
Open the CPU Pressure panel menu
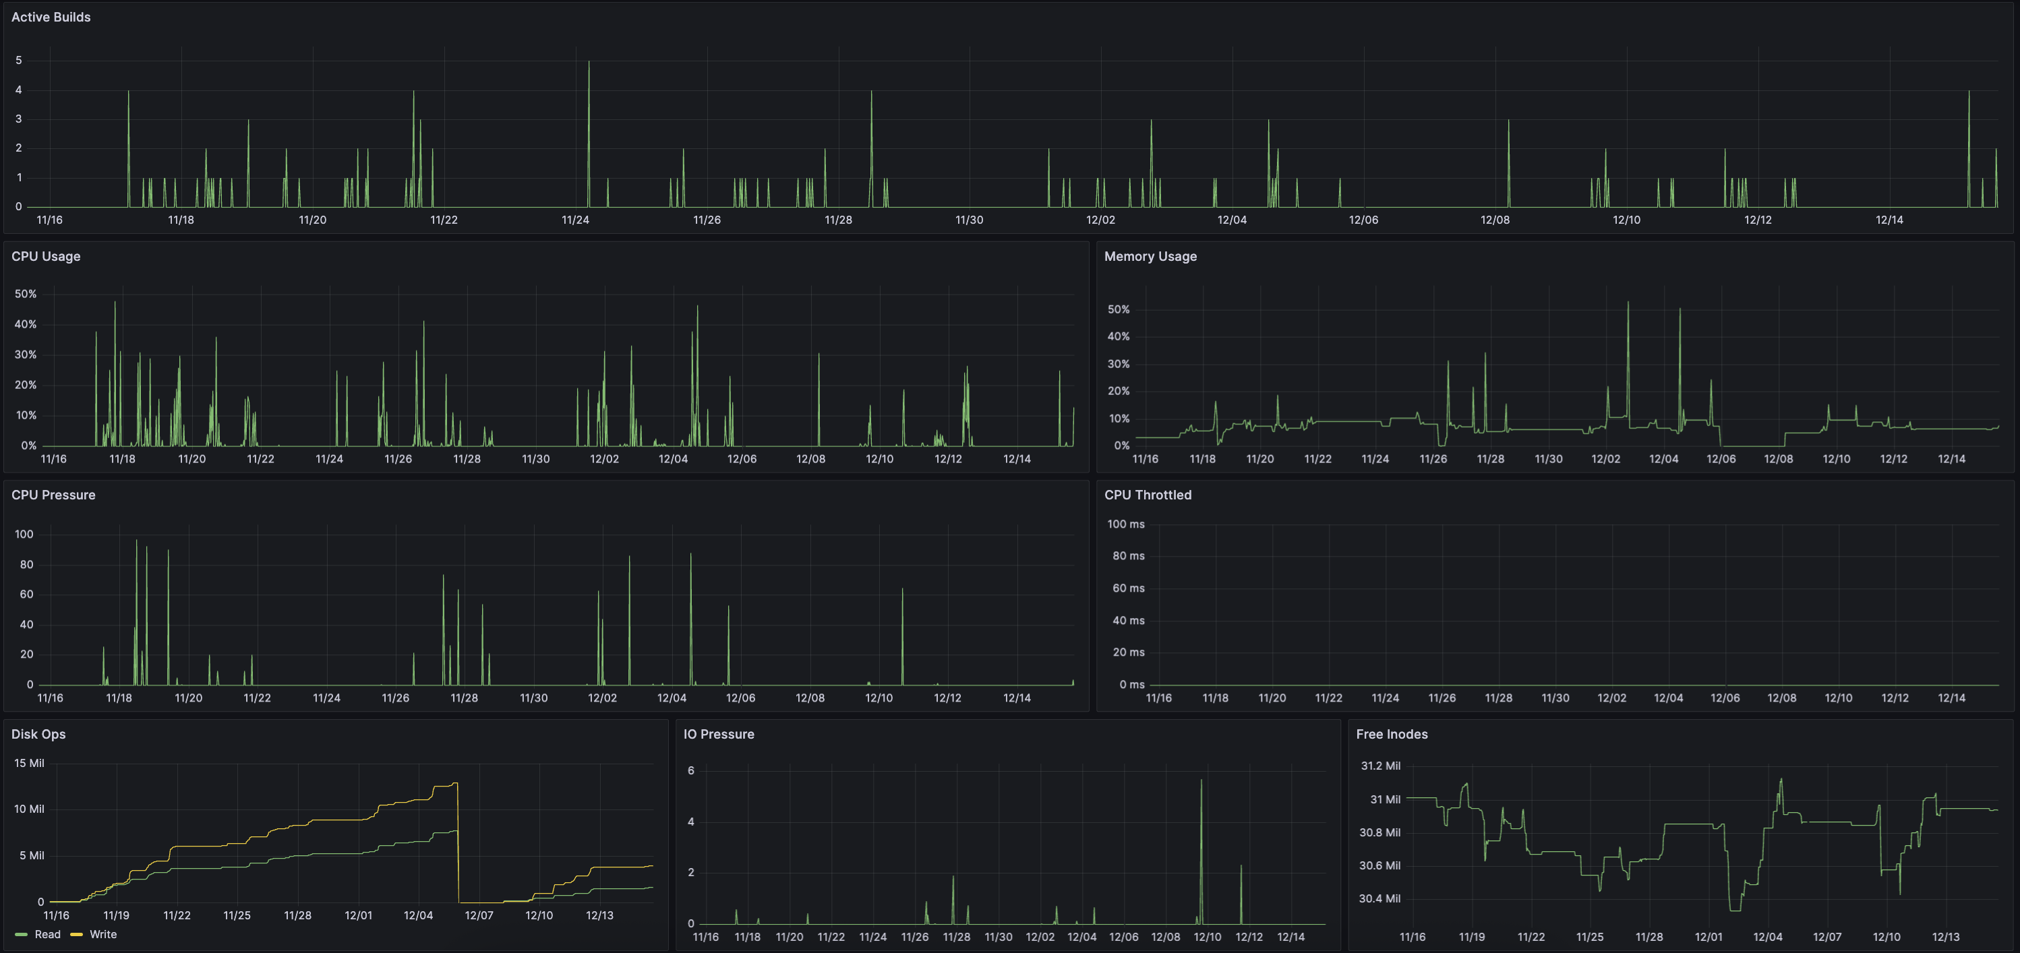click(x=53, y=495)
